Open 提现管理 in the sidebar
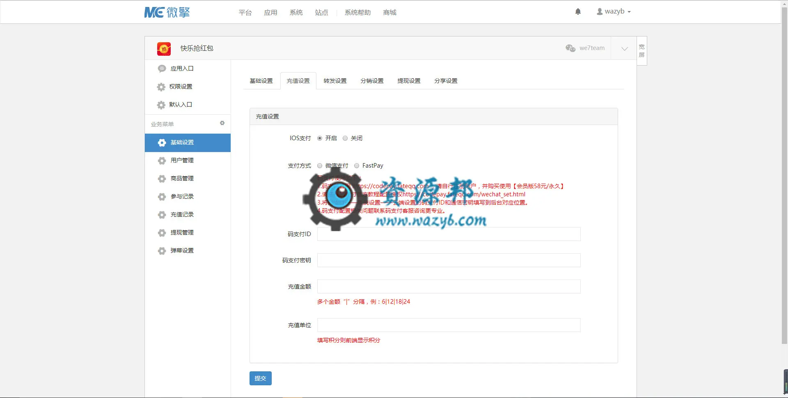The height and width of the screenshot is (398, 788). (x=188, y=233)
